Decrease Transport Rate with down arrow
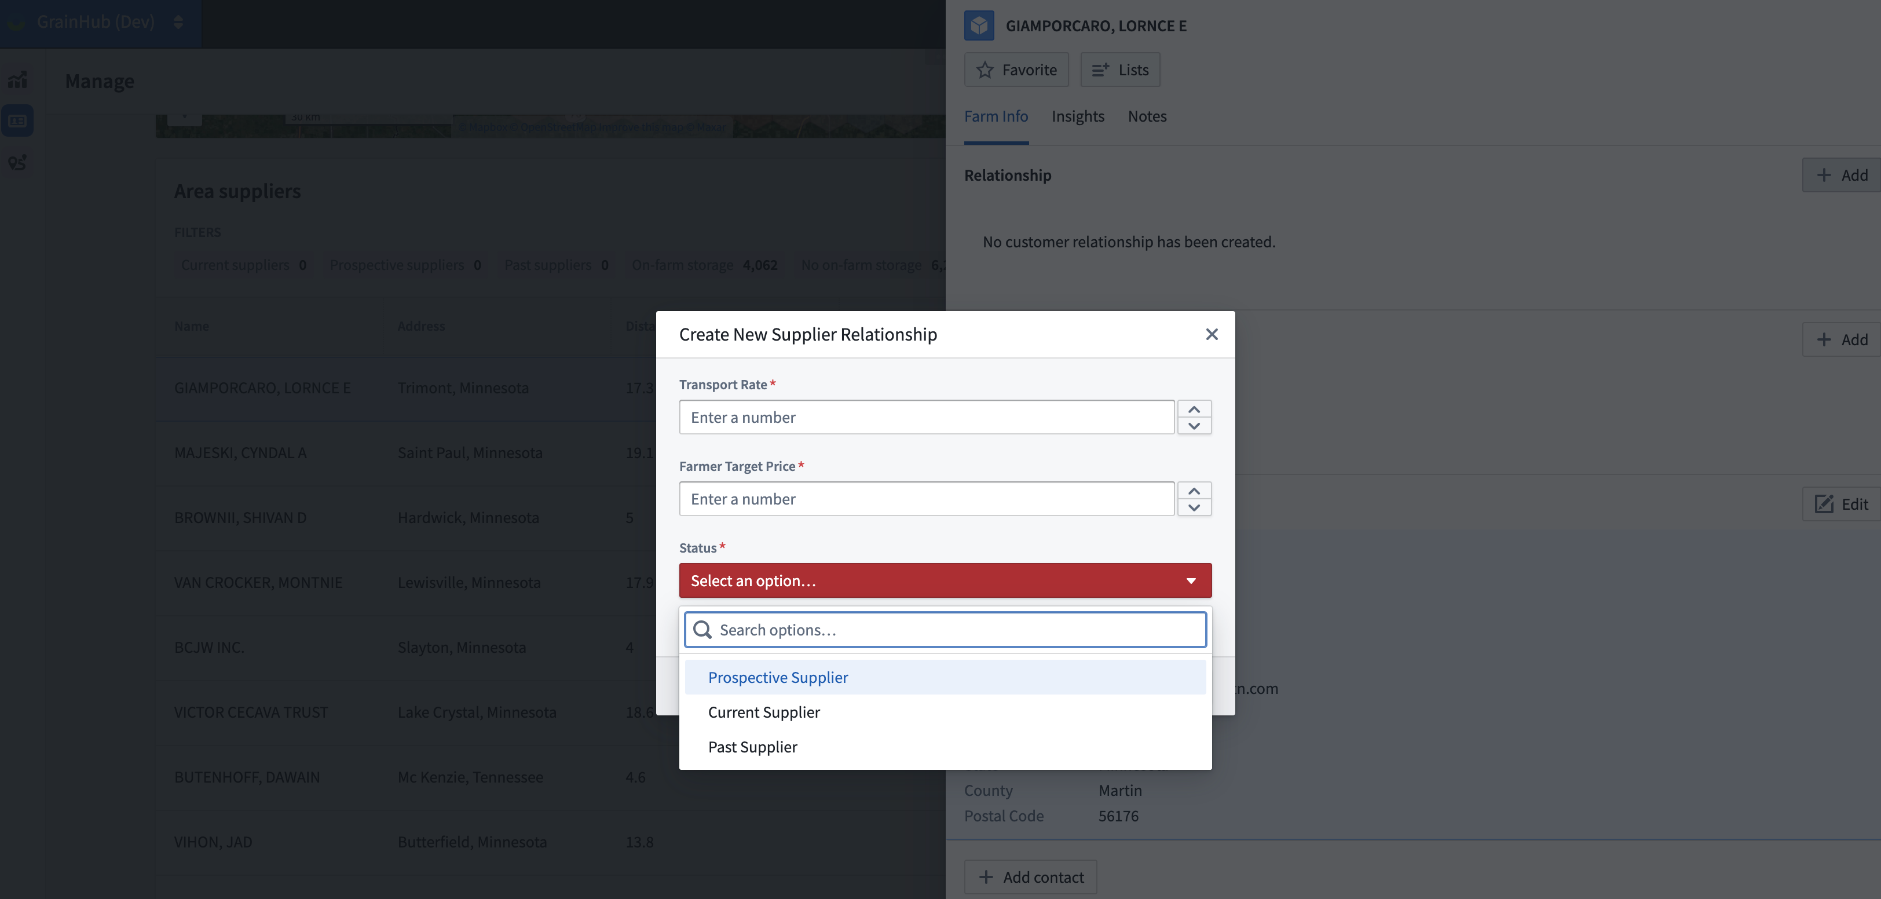Image resolution: width=1881 pixels, height=899 pixels. (x=1194, y=426)
